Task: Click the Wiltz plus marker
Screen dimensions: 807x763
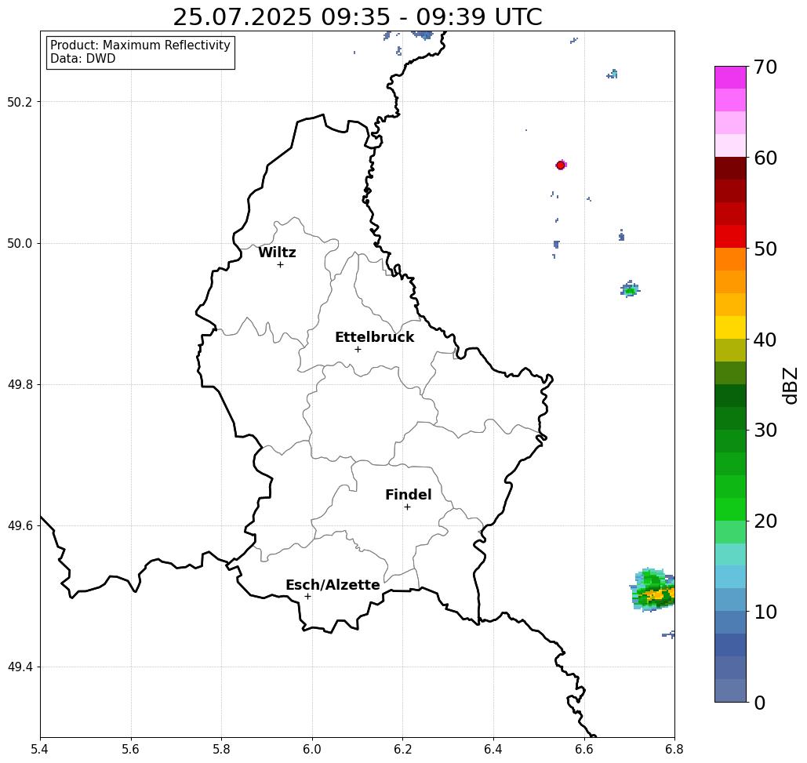Action: click(280, 264)
